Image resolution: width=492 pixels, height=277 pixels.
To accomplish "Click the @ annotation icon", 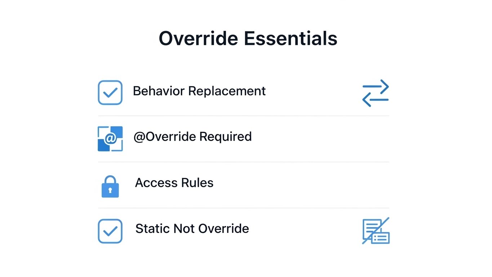I will click(x=110, y=138).
